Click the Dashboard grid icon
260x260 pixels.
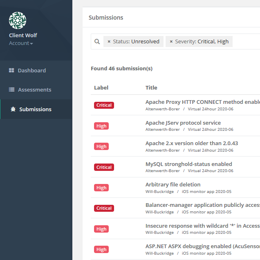(11, 70)
